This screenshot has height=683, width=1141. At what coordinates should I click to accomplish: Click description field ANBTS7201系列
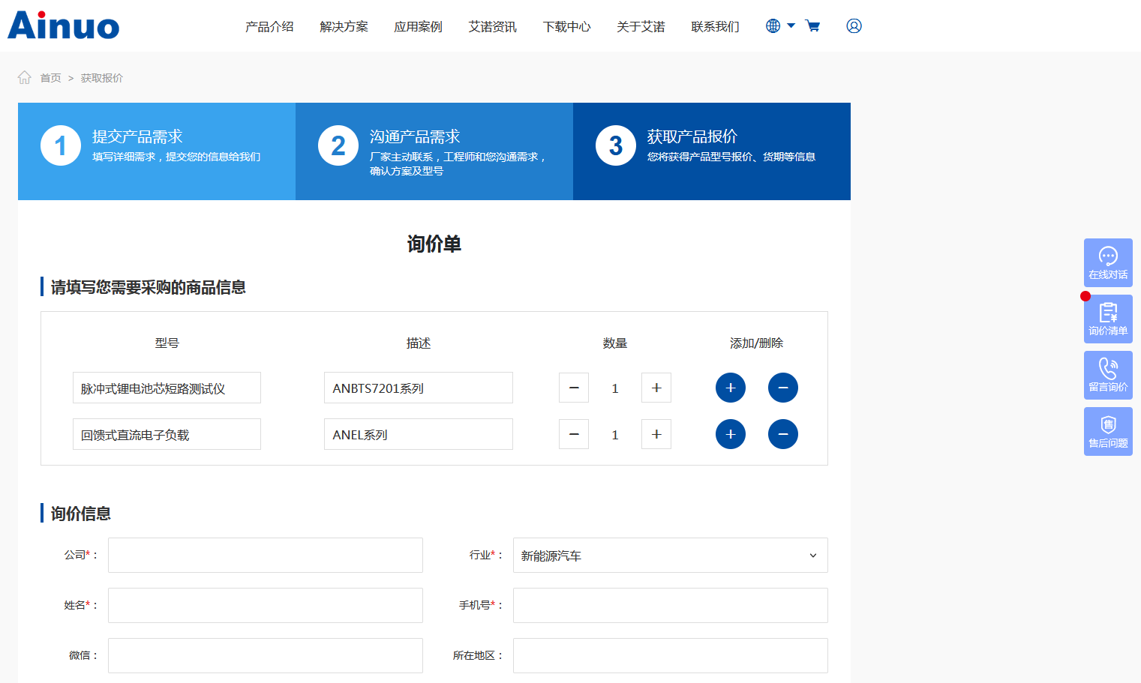point(419,388)
